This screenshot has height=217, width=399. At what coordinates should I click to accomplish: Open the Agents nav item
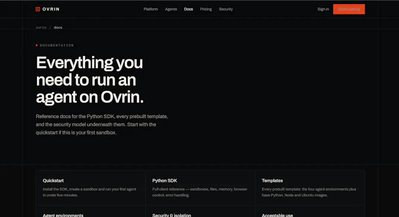click(x=171, y=9)
